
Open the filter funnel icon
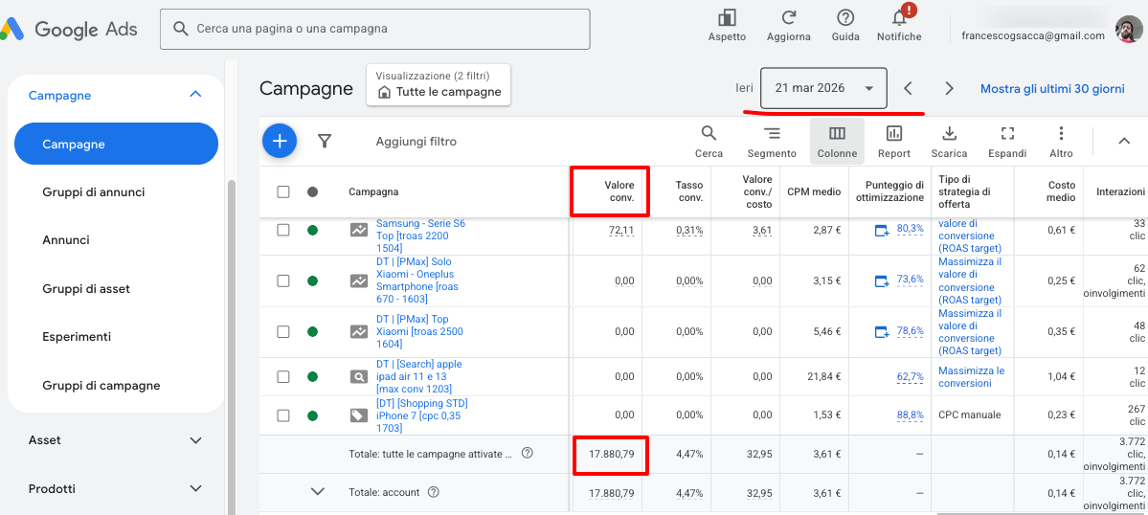click(x=325, y=142)
